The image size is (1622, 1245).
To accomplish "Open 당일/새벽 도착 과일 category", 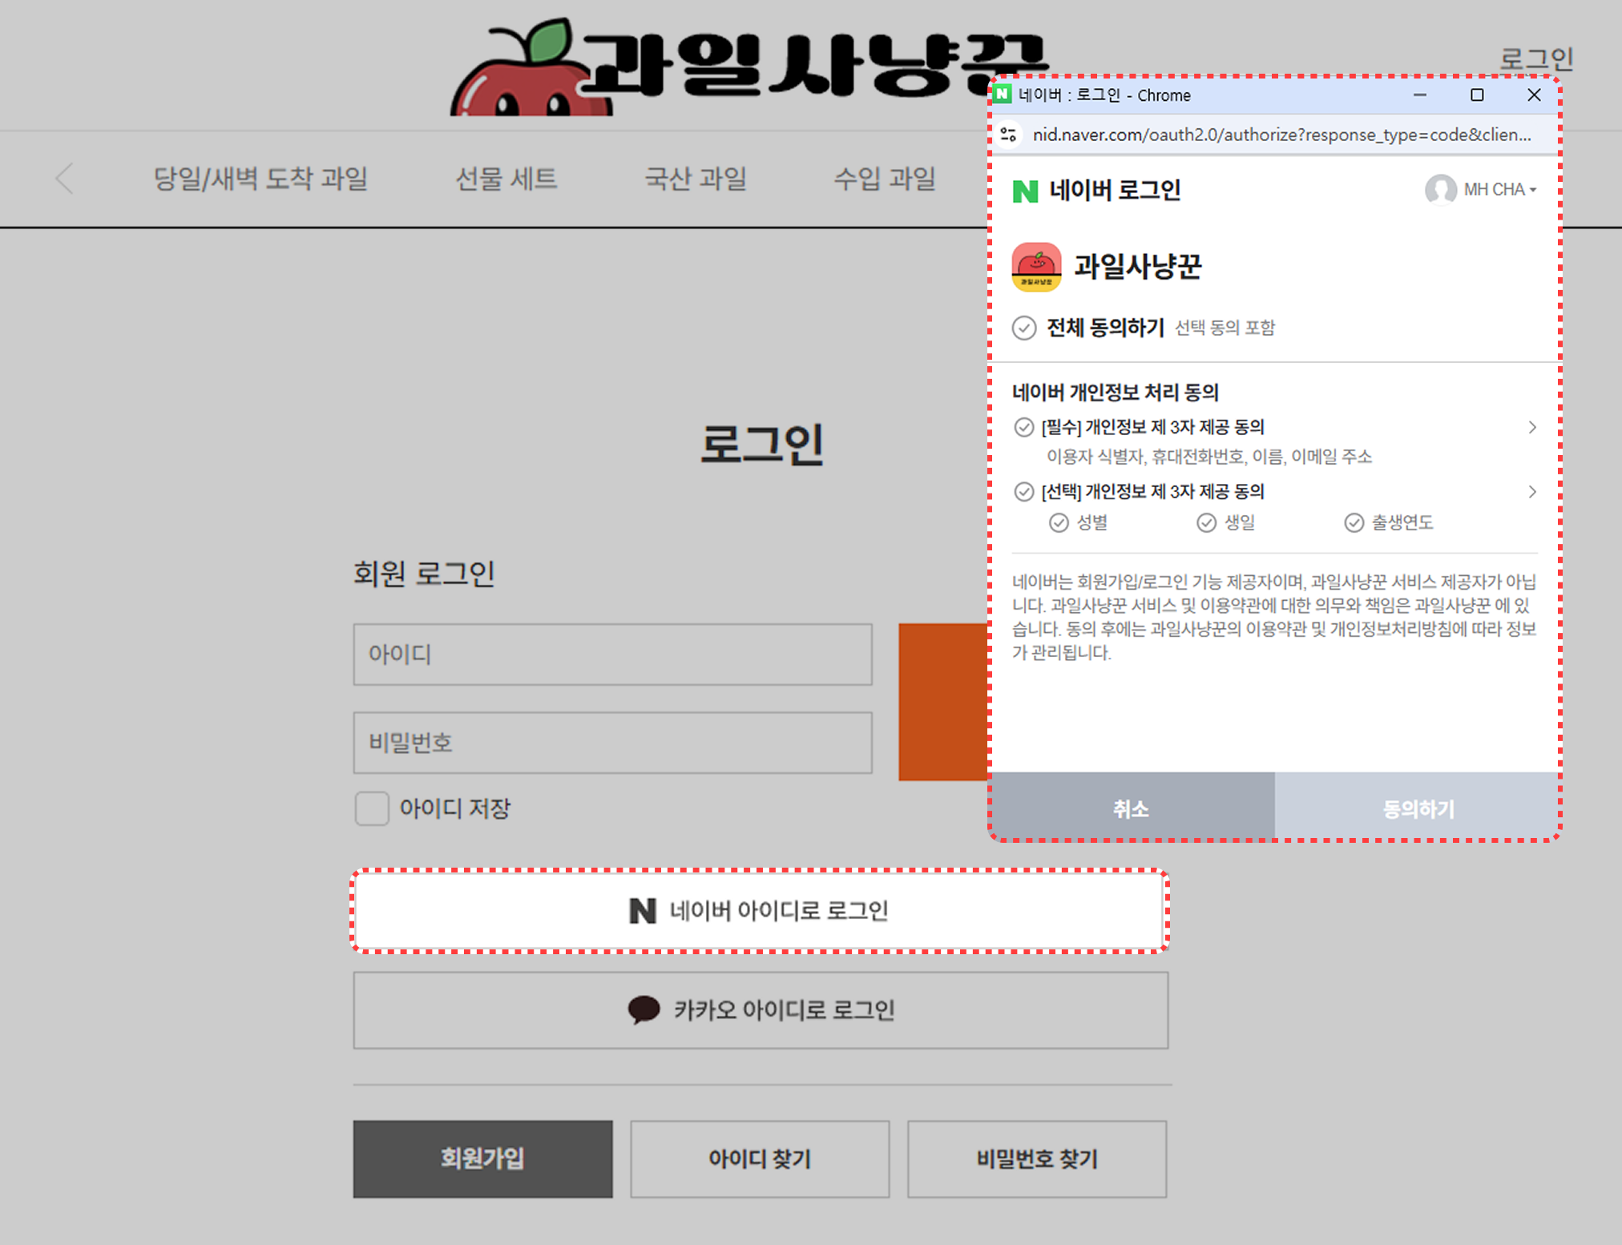I will tap(260, 179).
